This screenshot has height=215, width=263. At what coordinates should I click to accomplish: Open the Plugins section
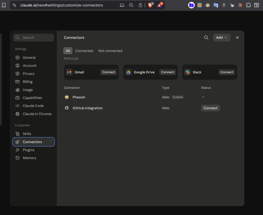(x=33, y=150)
